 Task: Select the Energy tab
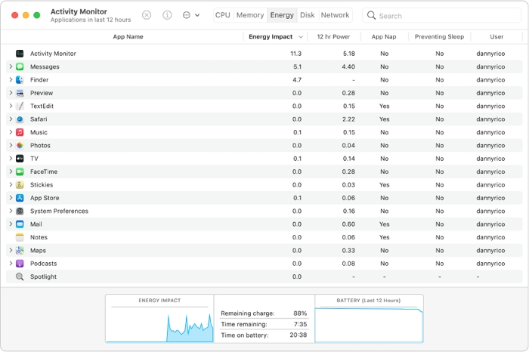coord(282,15)
